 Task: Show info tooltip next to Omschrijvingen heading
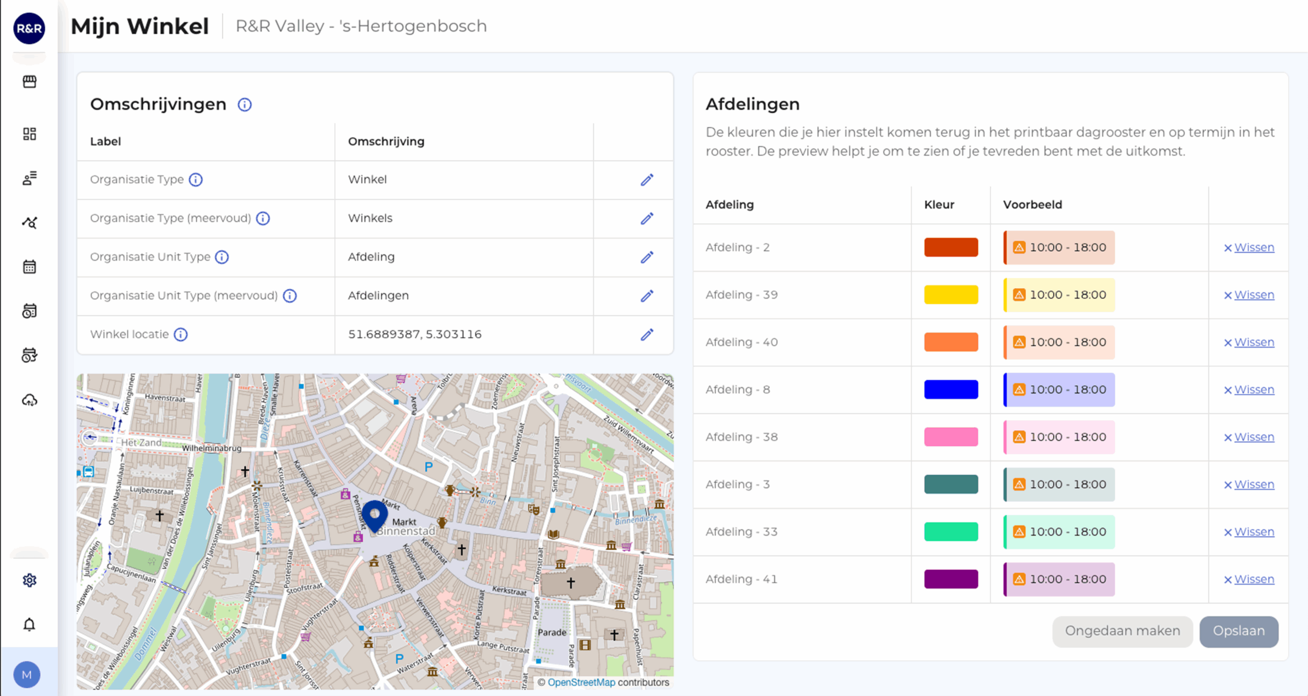coord(244,105)
